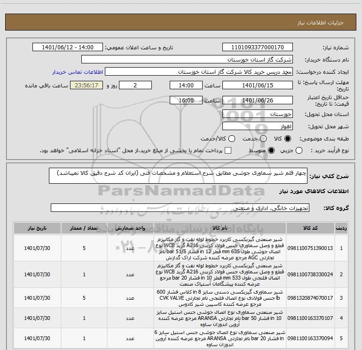Select the خدمت radio button
The image size is (362, 350).
tap(263, 139)
